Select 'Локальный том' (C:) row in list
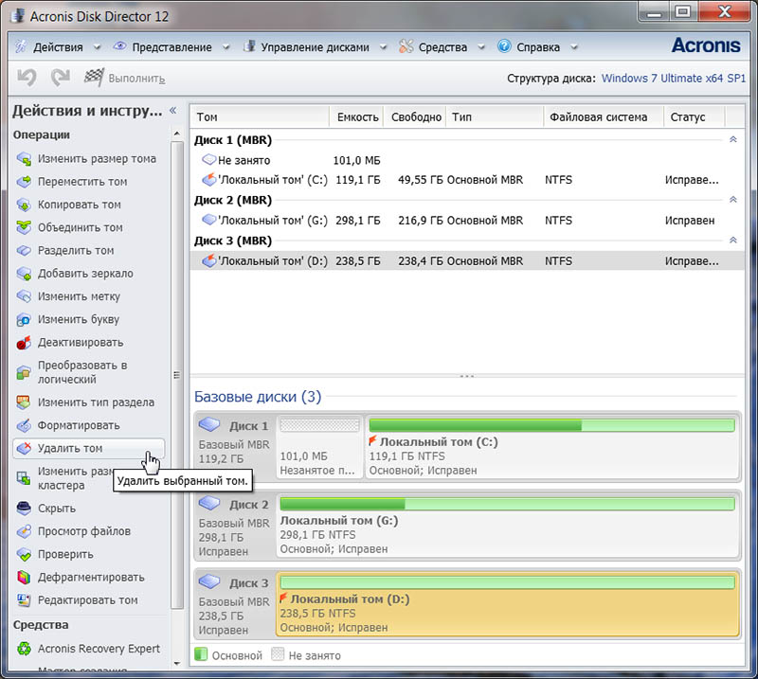The height and width of the screenshot is (679, 758). pos(467,180)
